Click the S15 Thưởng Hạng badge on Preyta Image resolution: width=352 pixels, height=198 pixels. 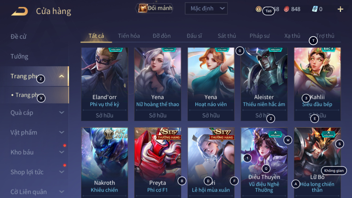click(169, 134)
